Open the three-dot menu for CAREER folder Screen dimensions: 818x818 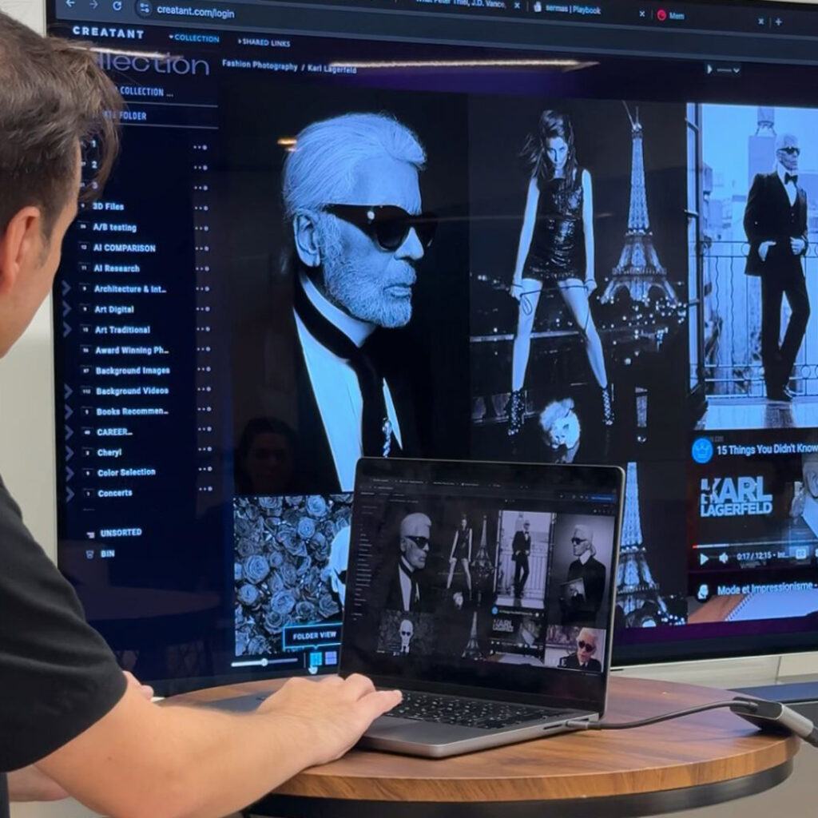click(x=205, y=429)
